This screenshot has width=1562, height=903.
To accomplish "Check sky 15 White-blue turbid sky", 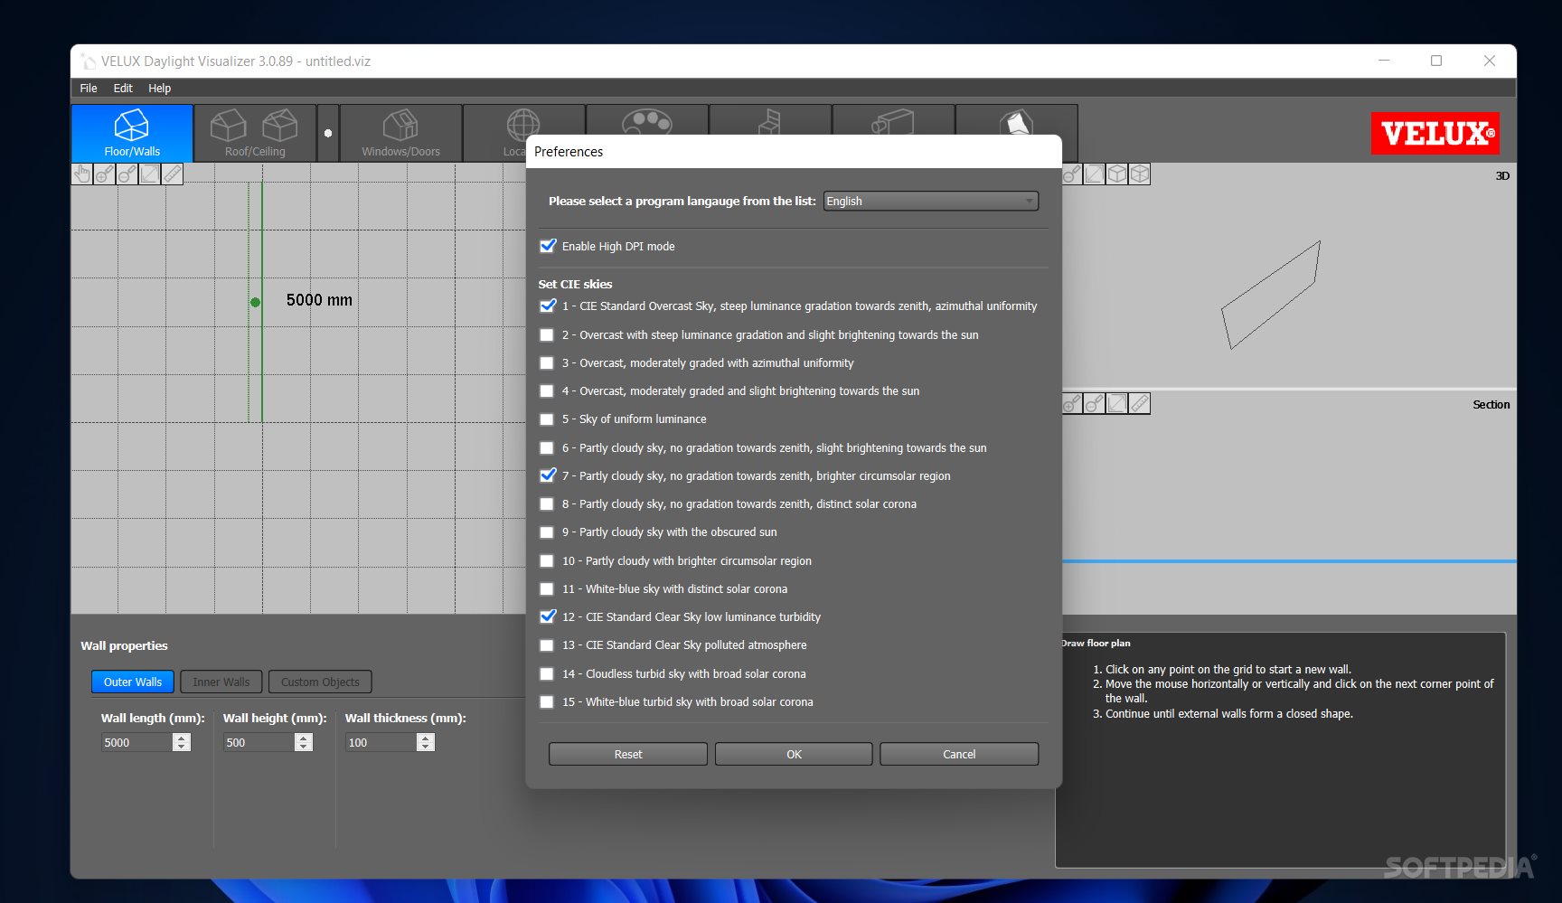I will pyautogui.click(x=547, y=701).
